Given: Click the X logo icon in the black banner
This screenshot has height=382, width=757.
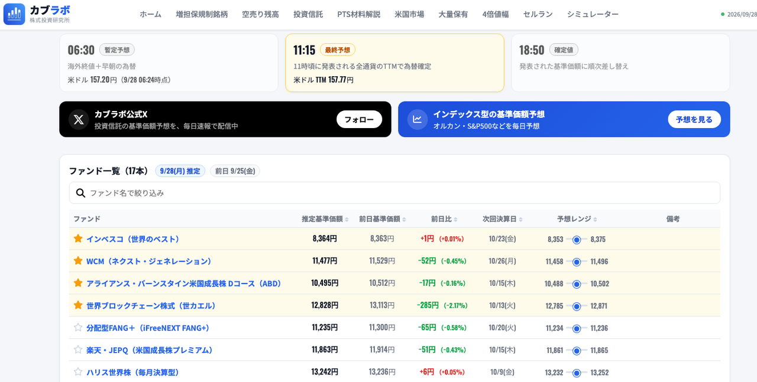Looking at the screenshot, I should pyautogui.click(x=79, y=119).
